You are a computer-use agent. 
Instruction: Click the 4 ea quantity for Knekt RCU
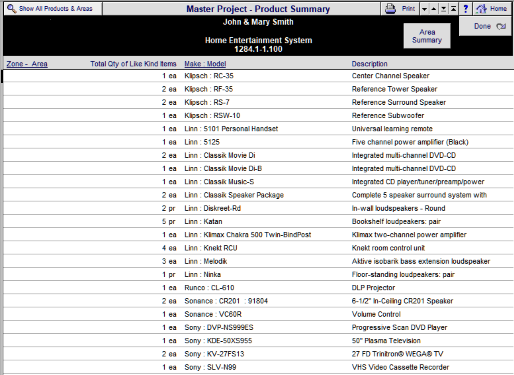(x=169, y=248)
